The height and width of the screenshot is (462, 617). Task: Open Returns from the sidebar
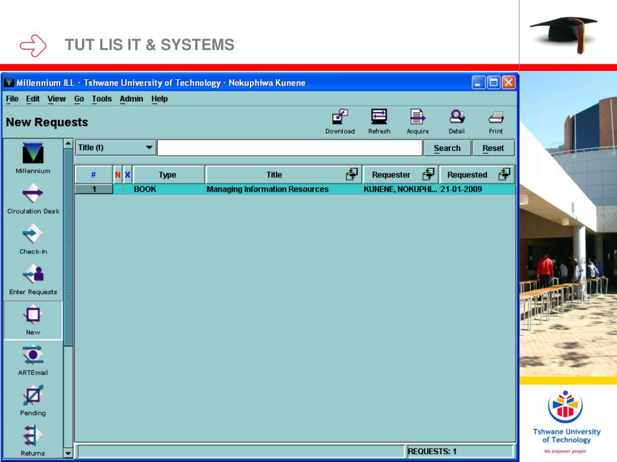click(33, 441)
